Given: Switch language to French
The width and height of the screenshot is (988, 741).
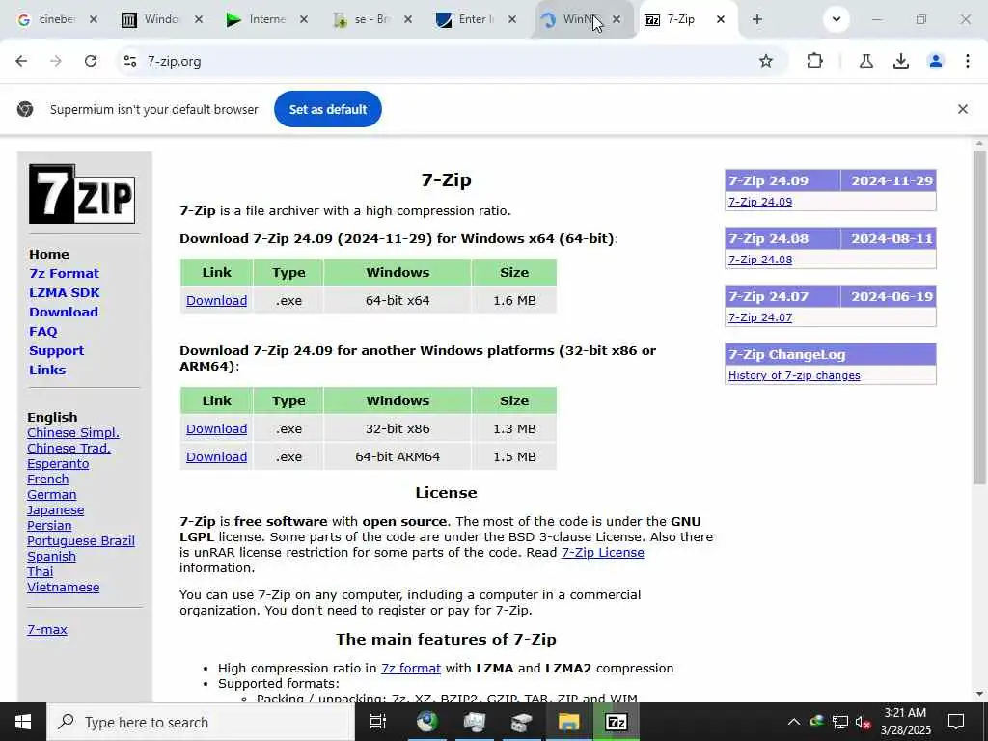Looking at the screenshot, I should (48, 479).
